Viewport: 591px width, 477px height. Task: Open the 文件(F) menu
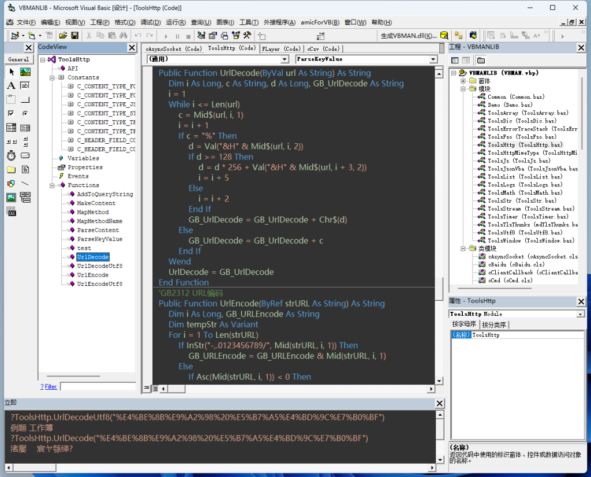[x=26, y=23]
